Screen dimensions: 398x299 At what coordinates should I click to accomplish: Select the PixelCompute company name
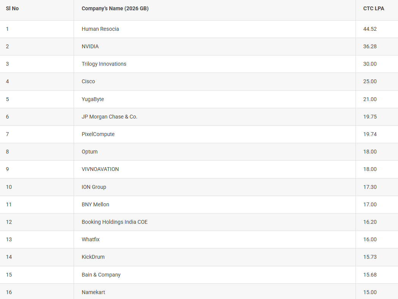click(x=98, y=134)
